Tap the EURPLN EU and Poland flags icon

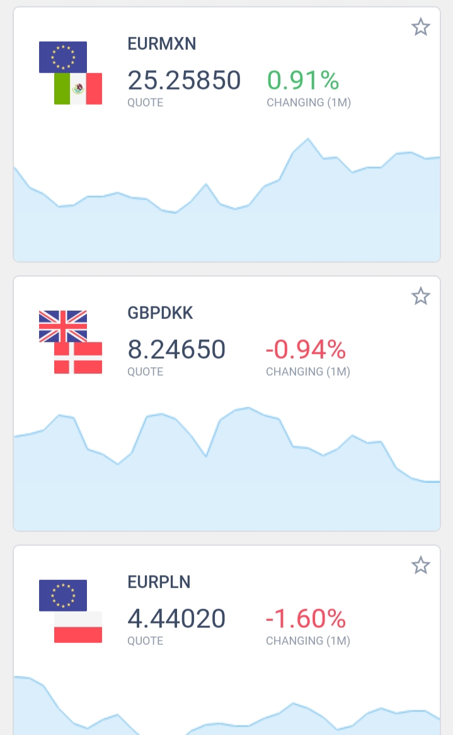tap(71, 611)
